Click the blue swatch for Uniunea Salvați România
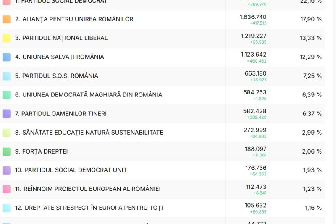Image resolution: width=336 pixels, height=224 pixels. coord(7,57)
